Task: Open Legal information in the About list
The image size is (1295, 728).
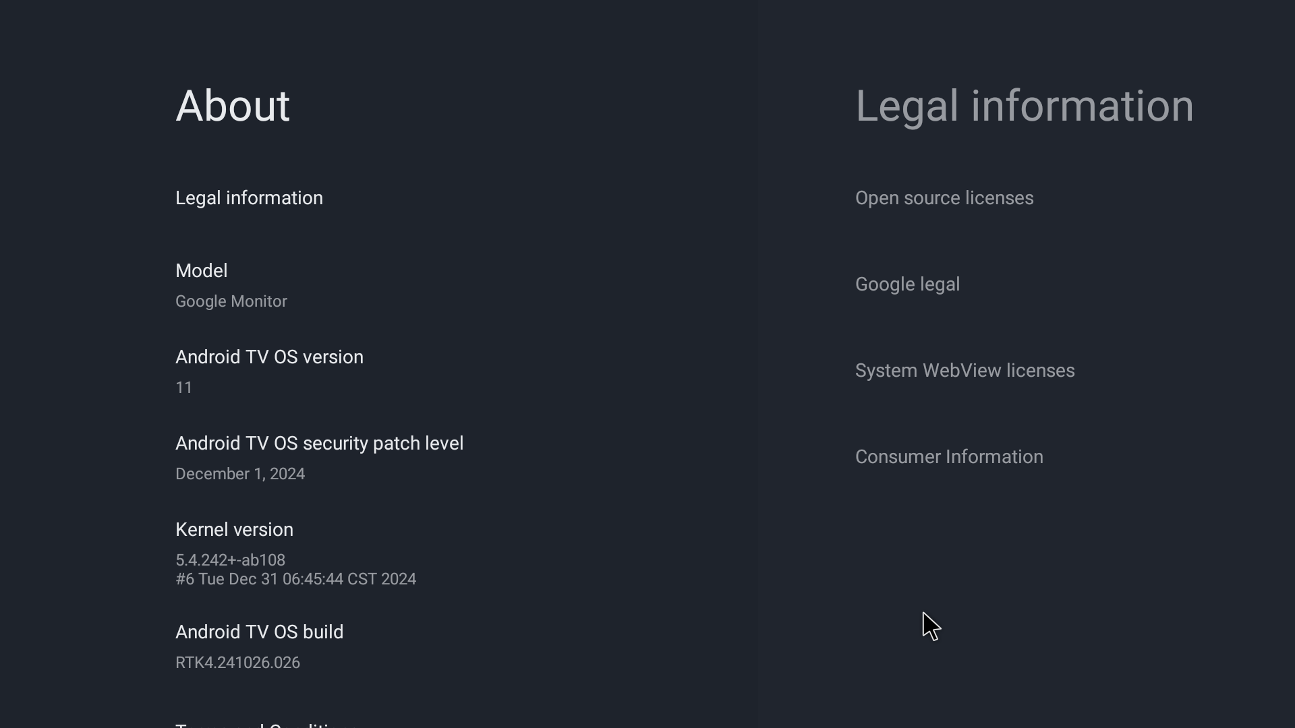Action: click(249, 198)
